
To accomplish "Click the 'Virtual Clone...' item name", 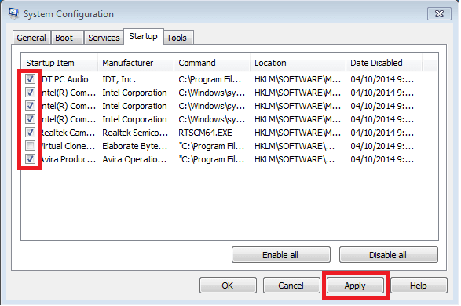I will [68, 146].
